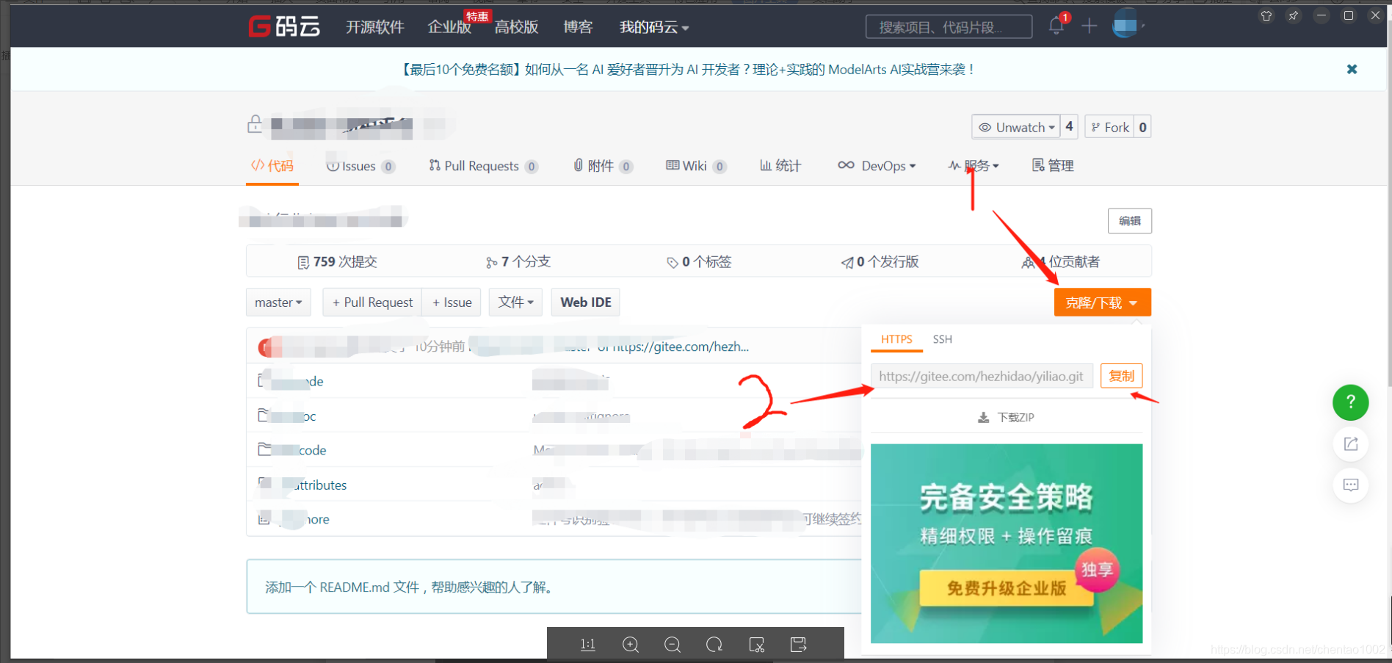
Task: View the 0 个标签 tags
Action: pos(699,262)
